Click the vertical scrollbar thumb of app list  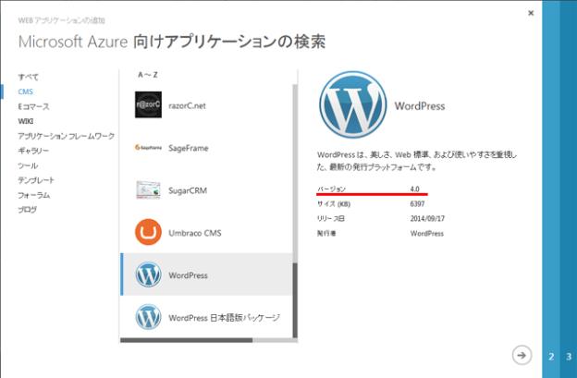click(295, 300)
